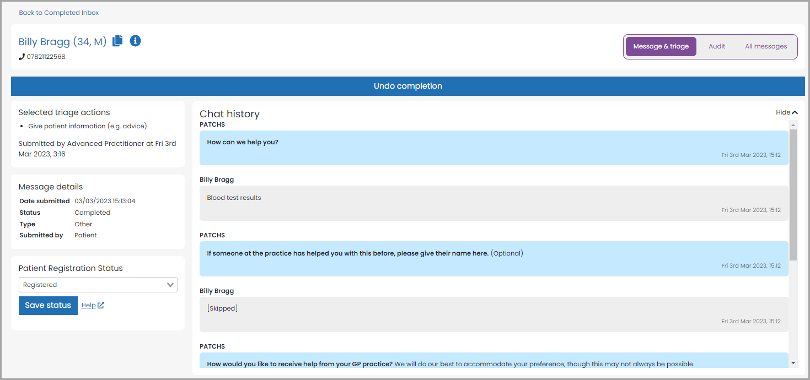810x380 pixels.
Task: Select the Registered option shown in the dropdown
Action: 41,285
